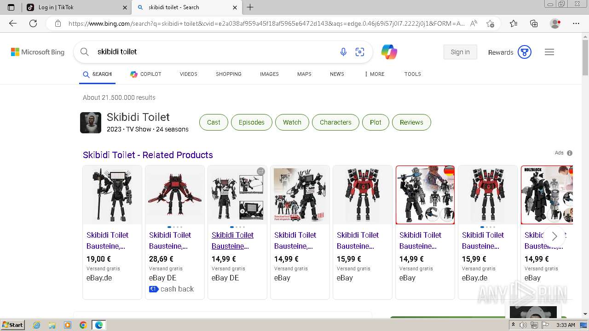Close the Log in TikTok tab
The image size is (589, 331).
125,7
